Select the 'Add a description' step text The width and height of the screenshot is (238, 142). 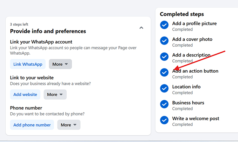point(191,55)
